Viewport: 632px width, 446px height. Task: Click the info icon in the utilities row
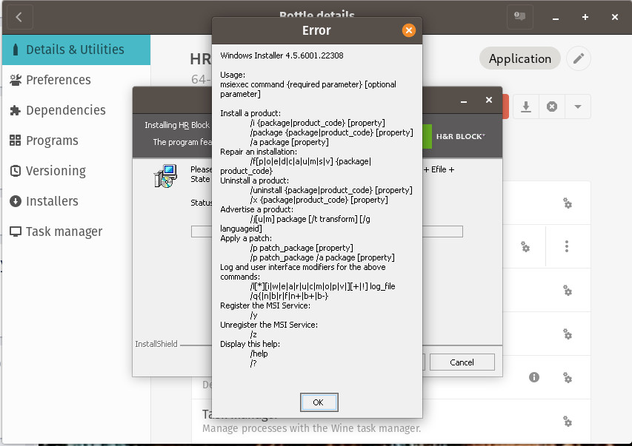(x=534, y=377)
